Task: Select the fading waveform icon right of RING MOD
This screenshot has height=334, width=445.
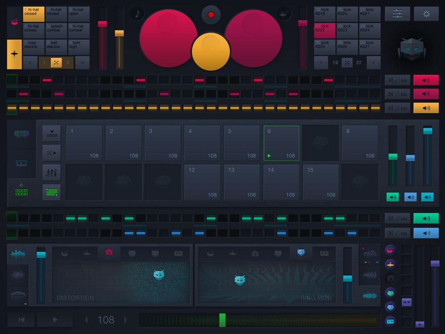Action: [369, 275]
